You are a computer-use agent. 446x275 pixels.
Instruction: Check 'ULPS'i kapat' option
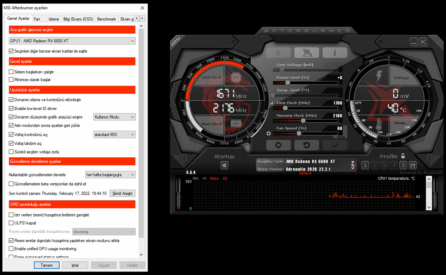[11, 223]
